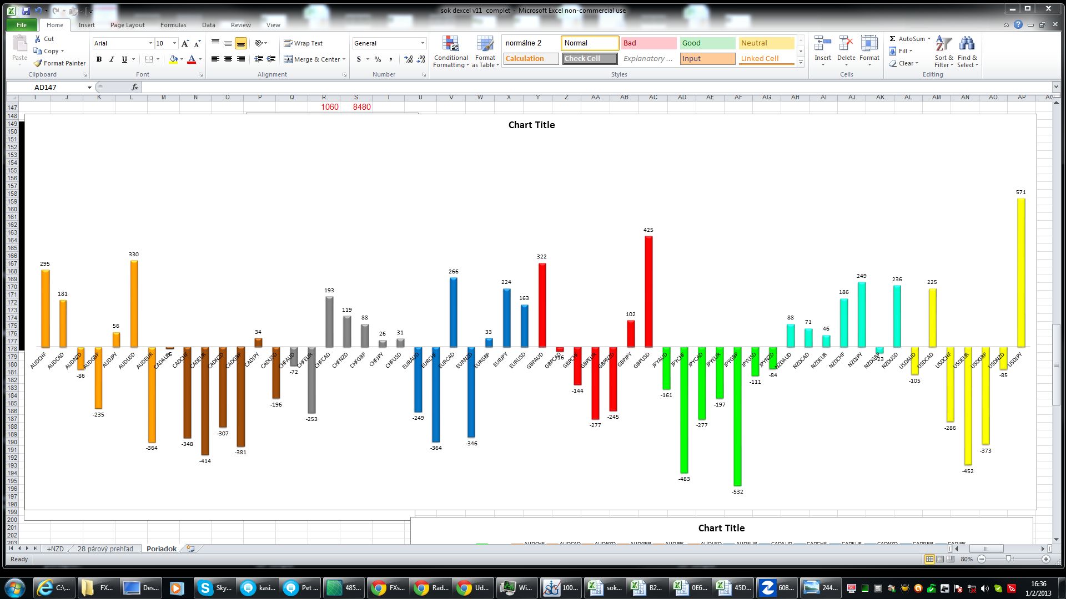Viewport: 1066px width, 599px height.
Task: Shrink the font size
Action: coord(197,43)
